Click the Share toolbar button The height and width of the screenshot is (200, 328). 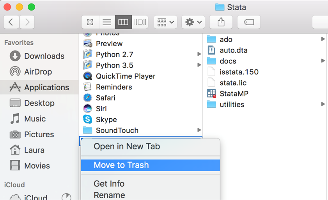click(221, 22)
